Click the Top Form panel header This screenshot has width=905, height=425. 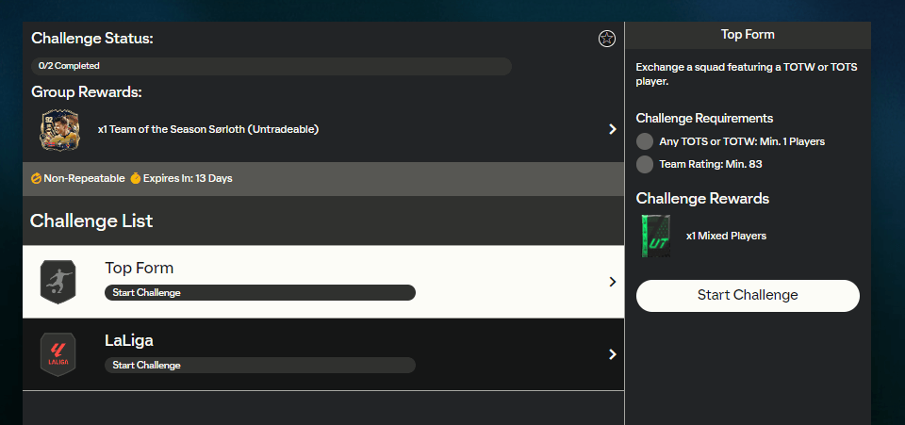pos(748,35)
